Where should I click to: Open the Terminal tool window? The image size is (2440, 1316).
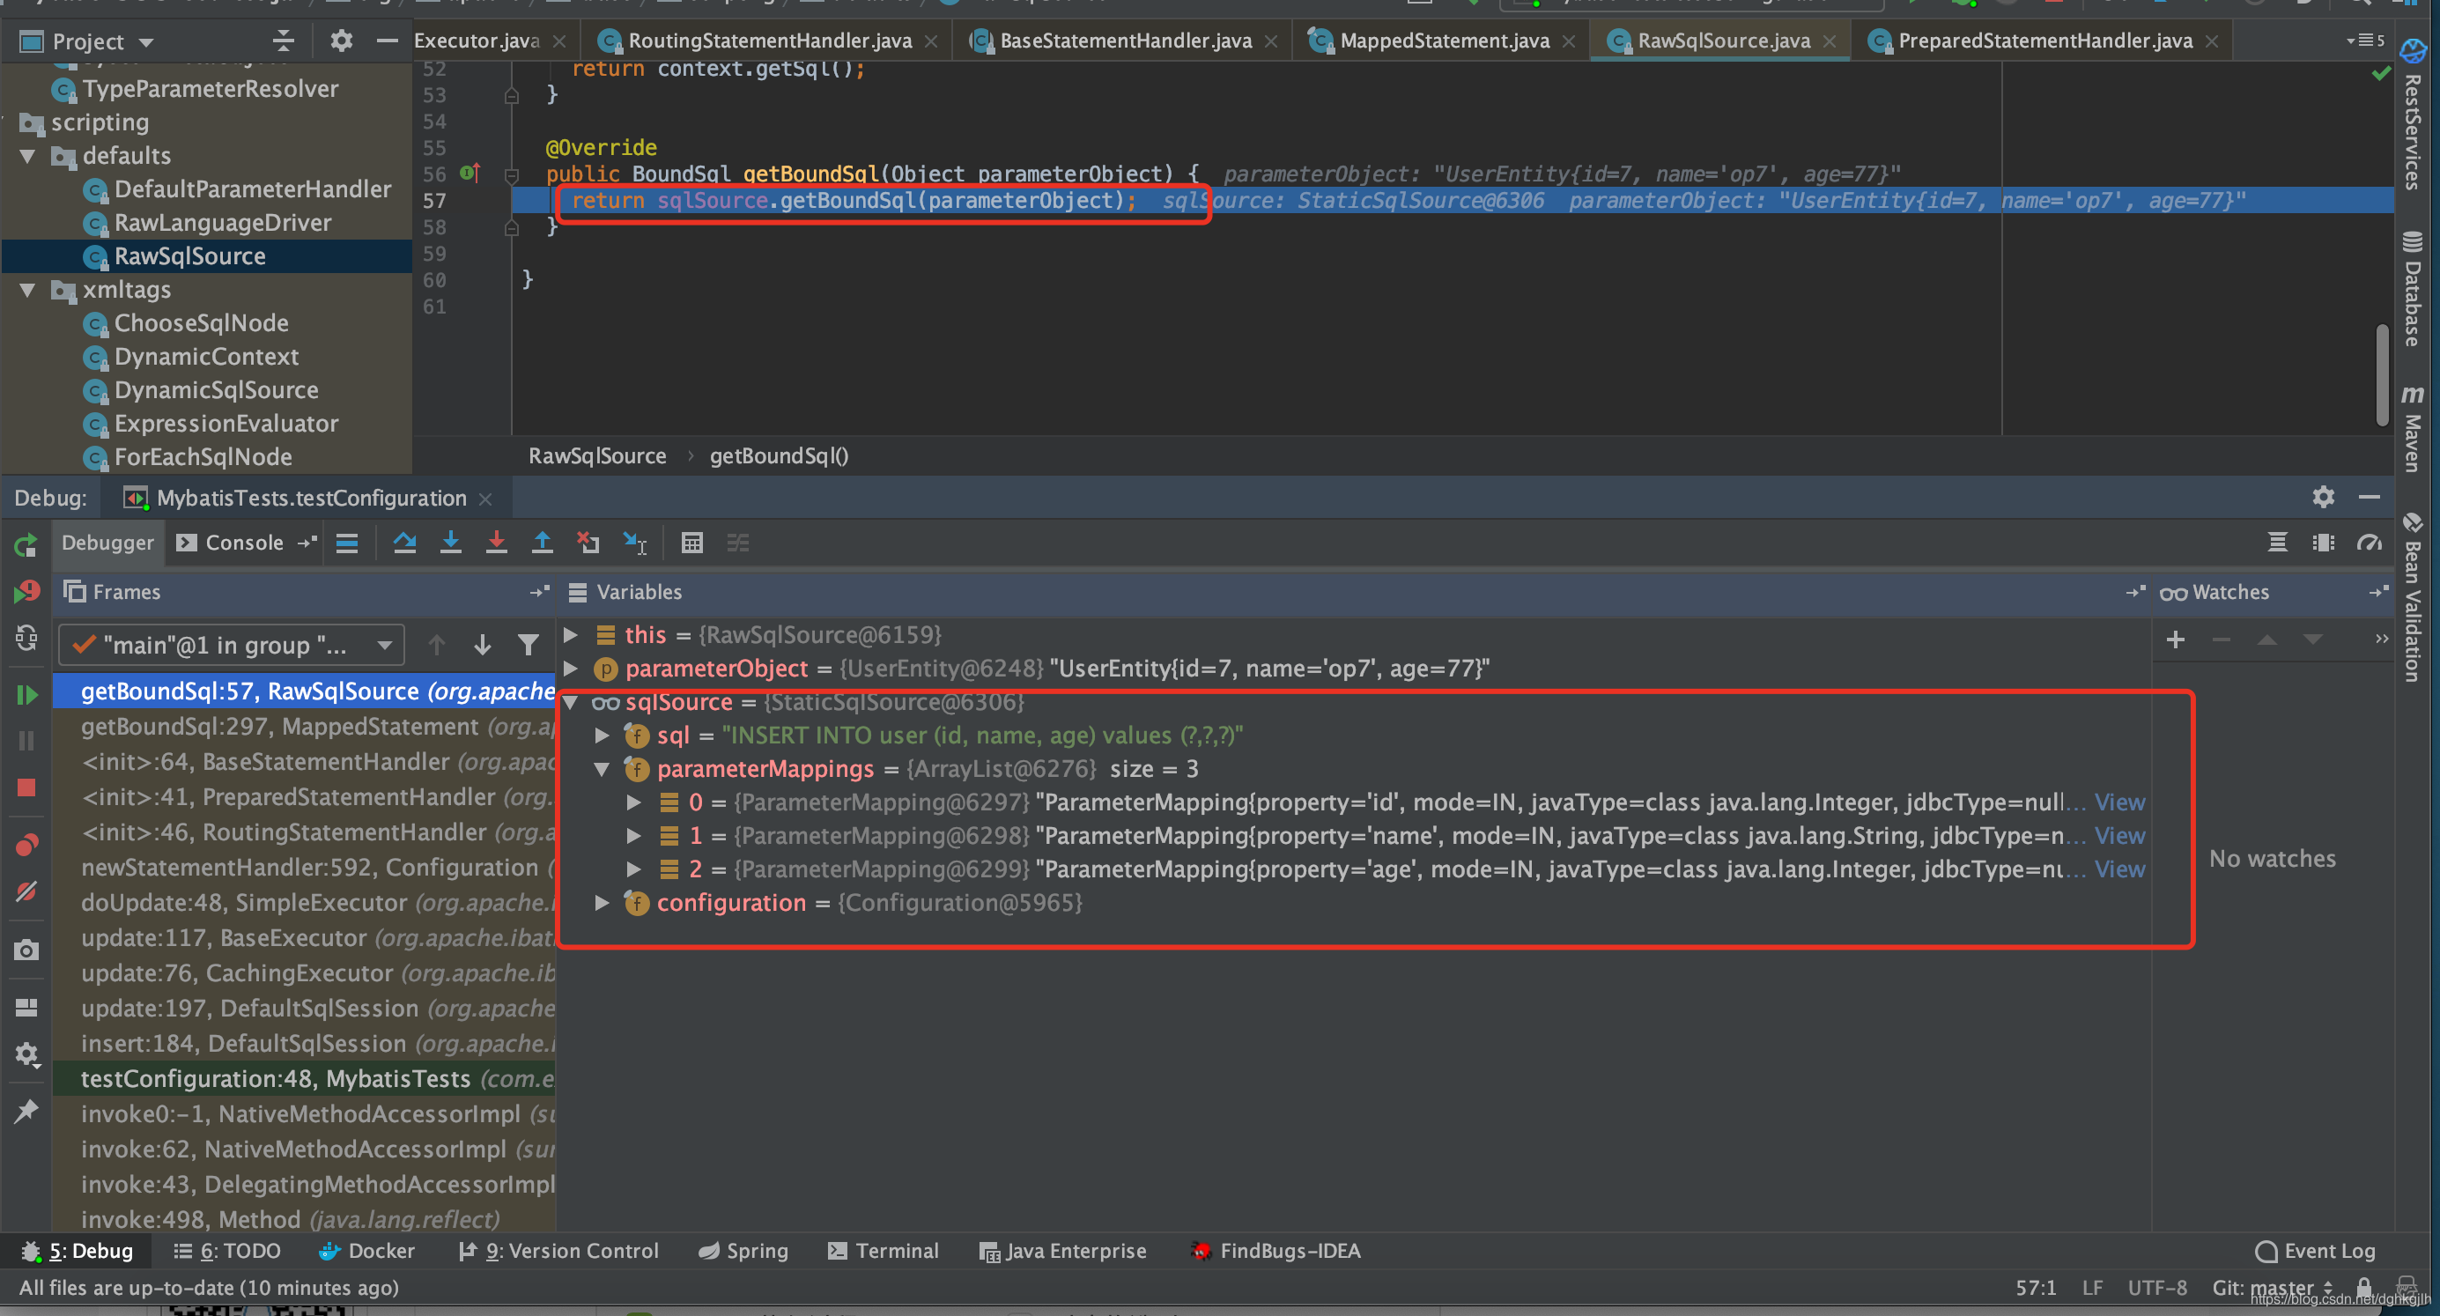(x=883, y=1251)
